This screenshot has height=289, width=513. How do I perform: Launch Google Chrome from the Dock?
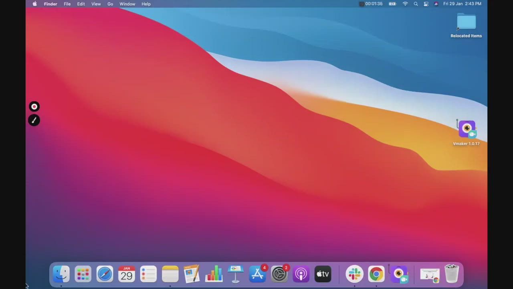pyautogui.click(x=376, y=274)
